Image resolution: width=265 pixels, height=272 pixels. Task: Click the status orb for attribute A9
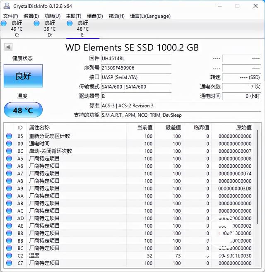point(9,188)
